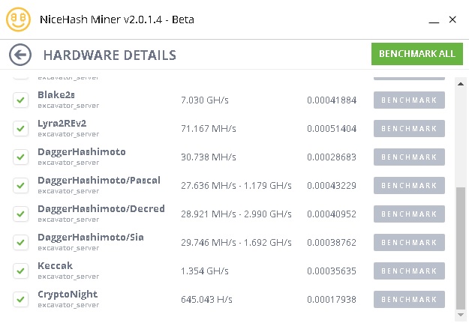Click the 645.043 H/s speed value
Image resolution: width=469 pixels, height=323 pixels.
[206, 300]
